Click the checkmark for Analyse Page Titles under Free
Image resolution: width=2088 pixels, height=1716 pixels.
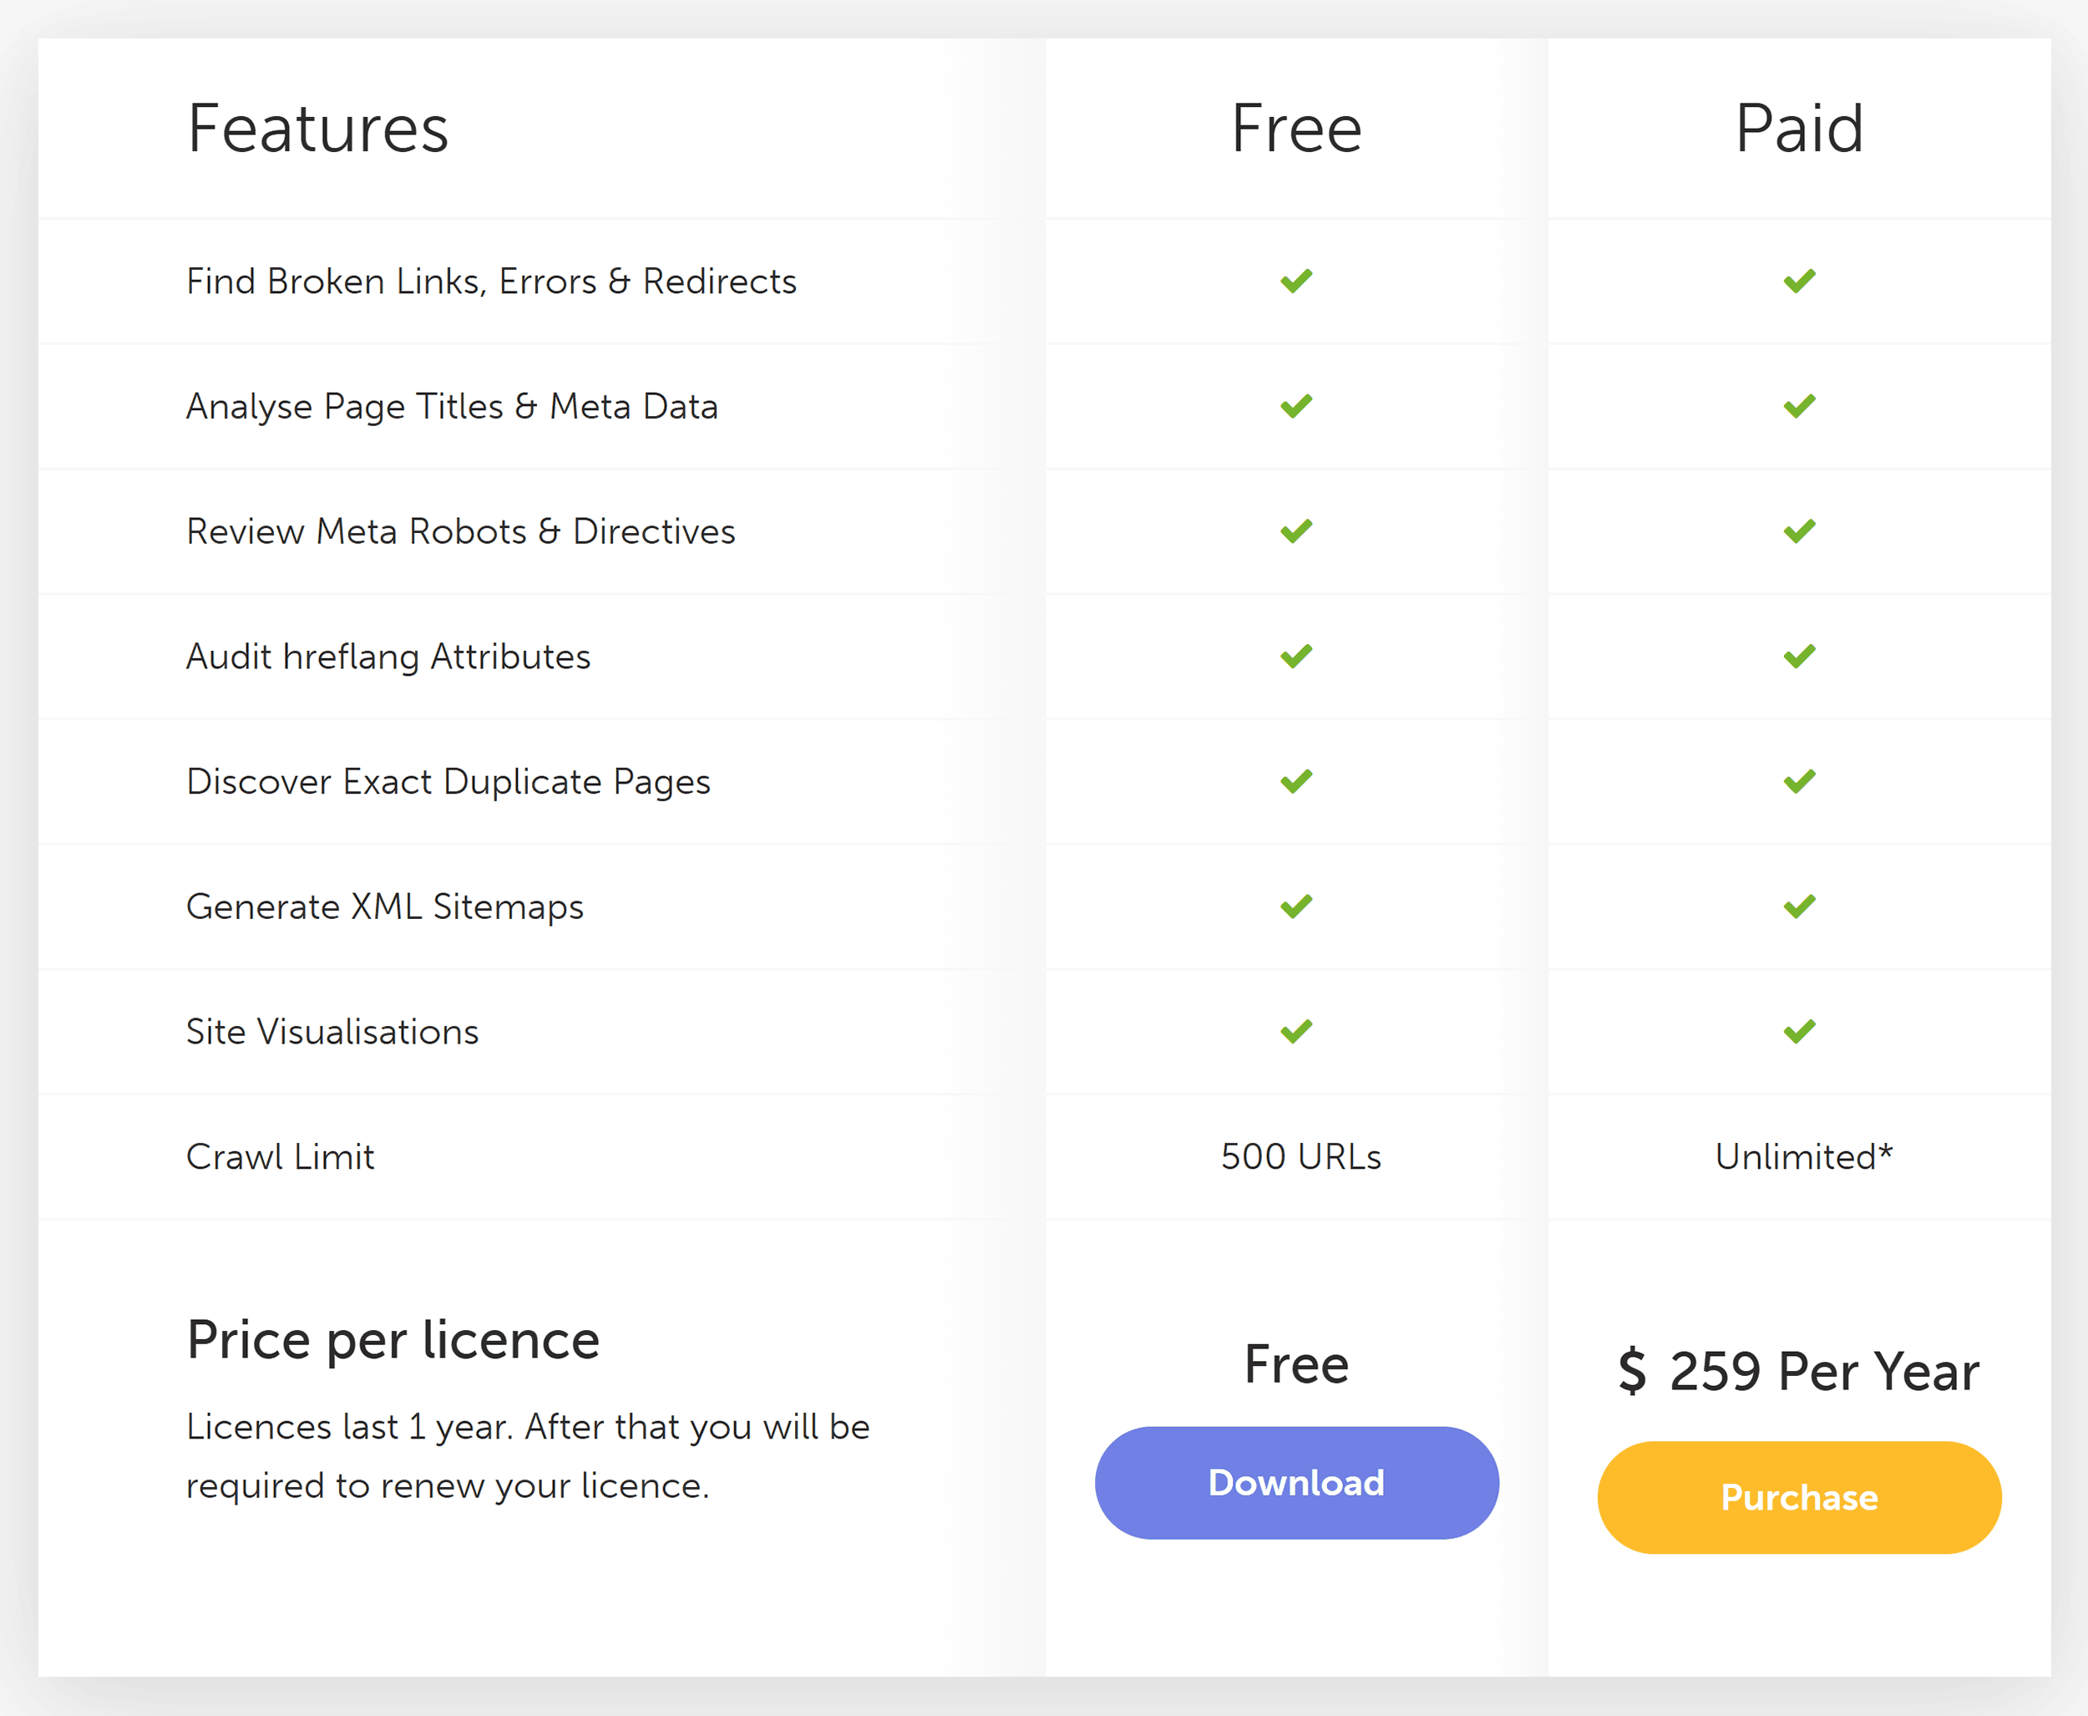(x=1295, y=405)
